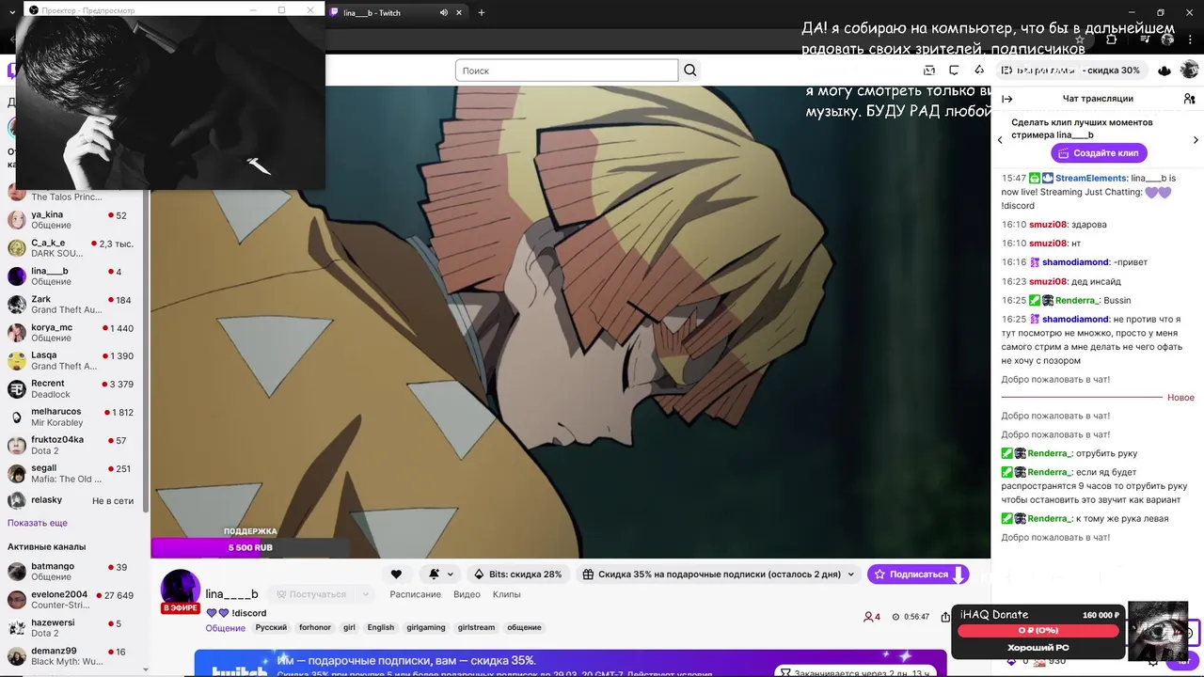Open korya_mc channel in sidebar
The width and height of the screenshot is (1204, 677).
(72, 333)
